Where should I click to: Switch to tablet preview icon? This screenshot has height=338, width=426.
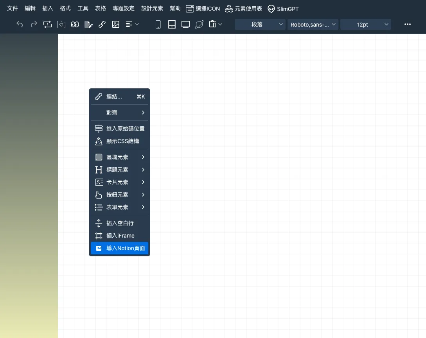(x=171, y=25)
